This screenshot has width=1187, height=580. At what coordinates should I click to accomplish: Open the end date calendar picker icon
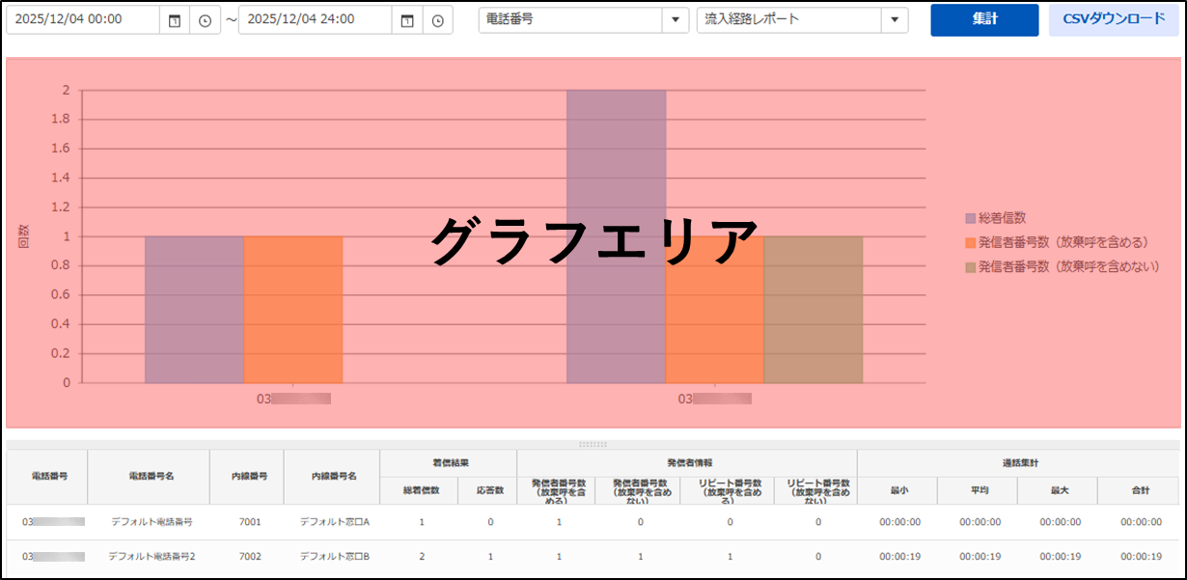(x=407, y=20)
